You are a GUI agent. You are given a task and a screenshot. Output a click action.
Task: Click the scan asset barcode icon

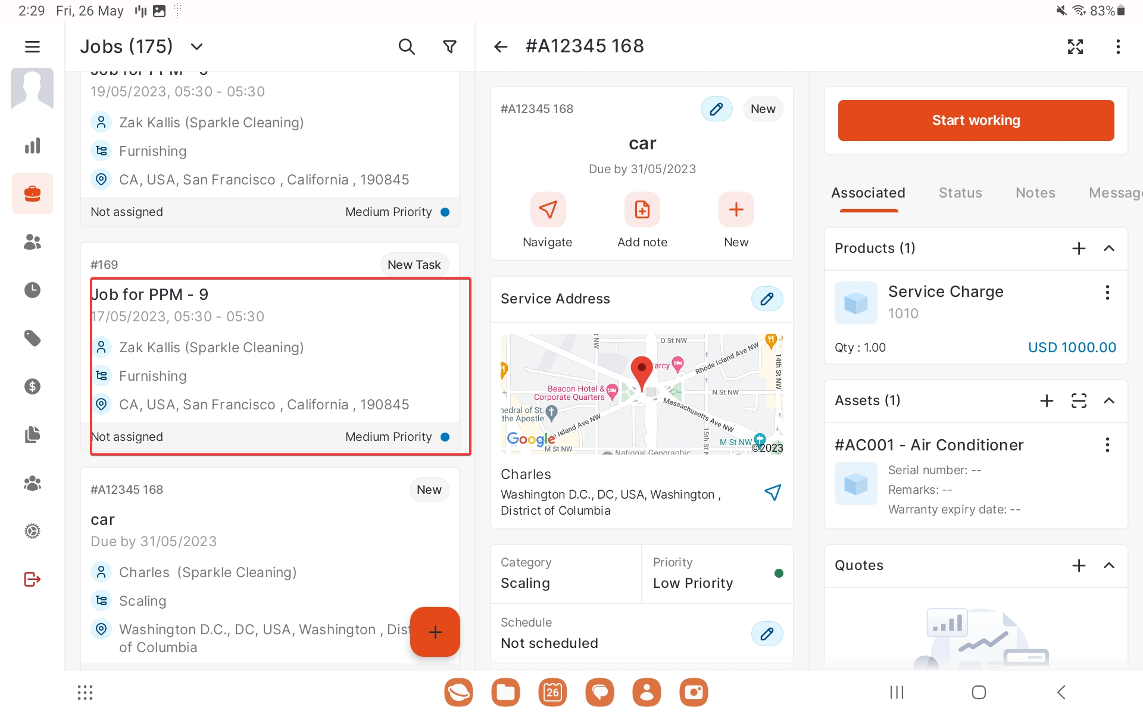(1079, 400)
